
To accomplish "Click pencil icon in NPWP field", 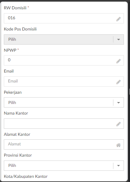I will tap(119, 61).
